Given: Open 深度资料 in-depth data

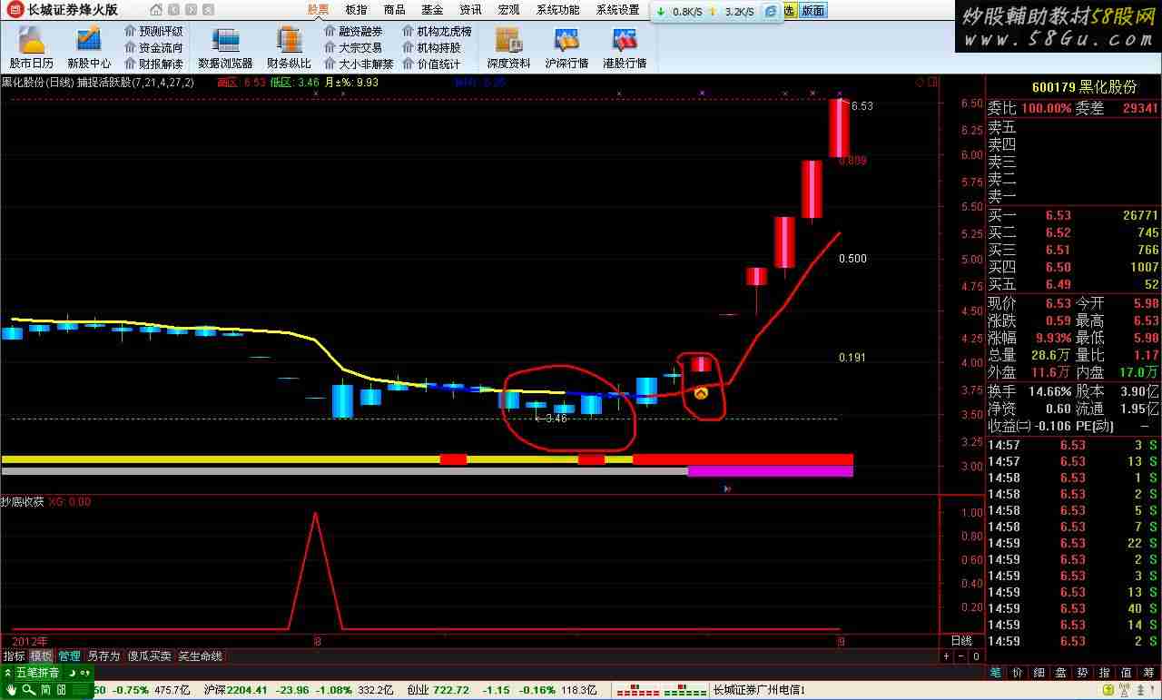Looking at the screenshot, I should click(508, 47).
